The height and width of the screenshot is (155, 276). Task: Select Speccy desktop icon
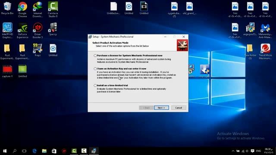click(x=53, y=29)
